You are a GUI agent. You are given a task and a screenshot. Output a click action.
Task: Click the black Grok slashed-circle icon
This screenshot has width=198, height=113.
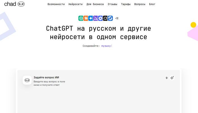point(105,18)
